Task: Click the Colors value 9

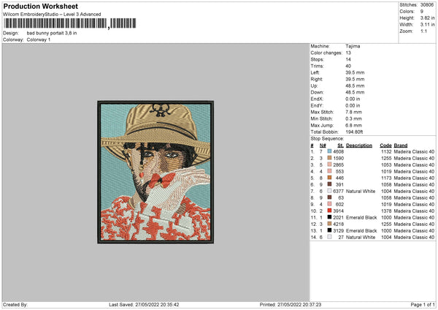Action: 422,12
